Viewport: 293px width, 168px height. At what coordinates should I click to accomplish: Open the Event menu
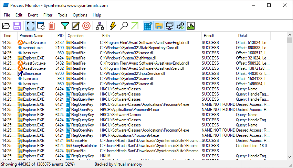[x=33, y=15]
